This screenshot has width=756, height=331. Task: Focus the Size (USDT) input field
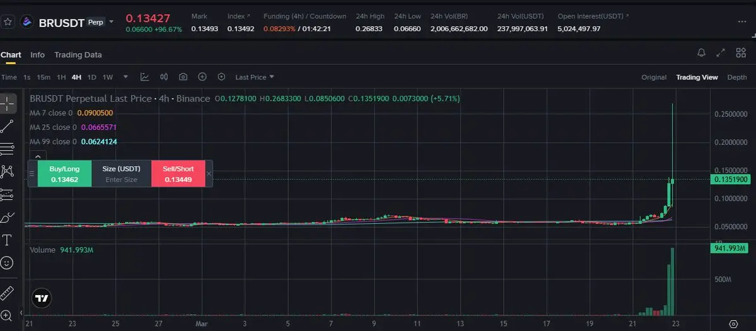[122, 180]
